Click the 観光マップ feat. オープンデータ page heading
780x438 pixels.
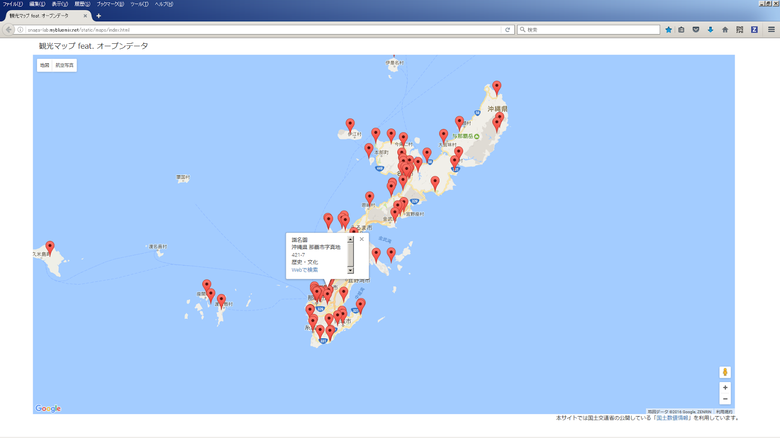coord(94,46)
